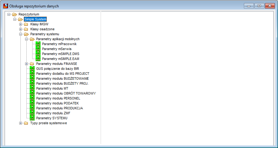Open the Parametry mSIMPLE.EAM entry
This screenshot has height=148, width=278.
[x=61, y=59]
